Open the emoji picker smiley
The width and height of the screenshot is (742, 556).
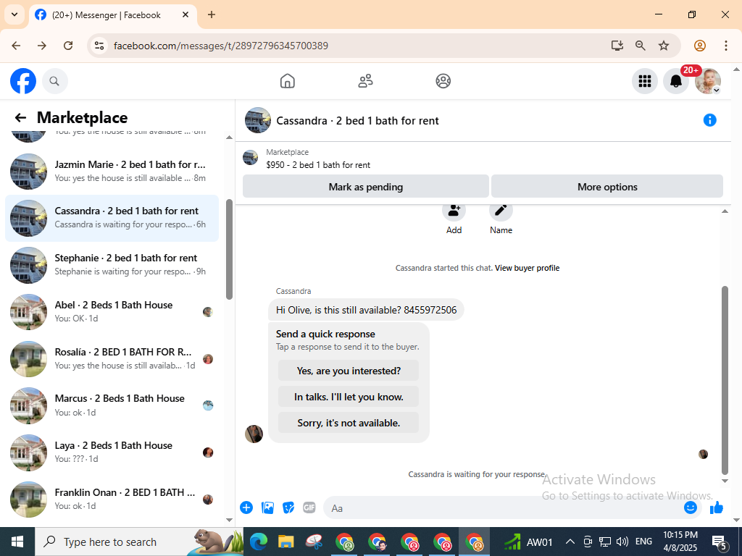[x=691, y=507]
